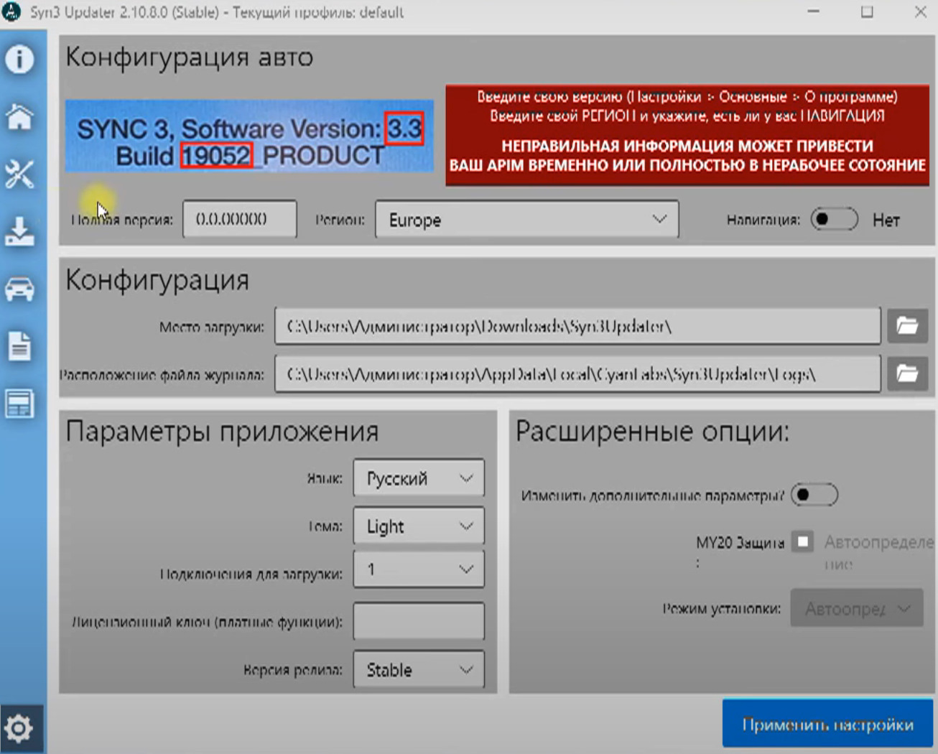
Task: Click the Нет label next to navigation
Action: [x=886, y=220]
